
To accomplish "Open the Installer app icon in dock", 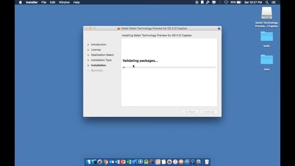I will pos(199,162).
